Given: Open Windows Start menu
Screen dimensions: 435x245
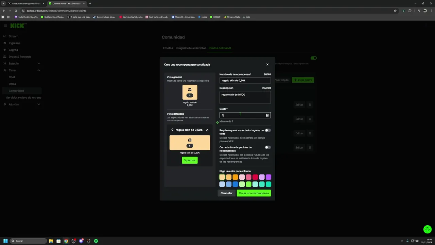Looking at the screenshot, I should 5,241.
